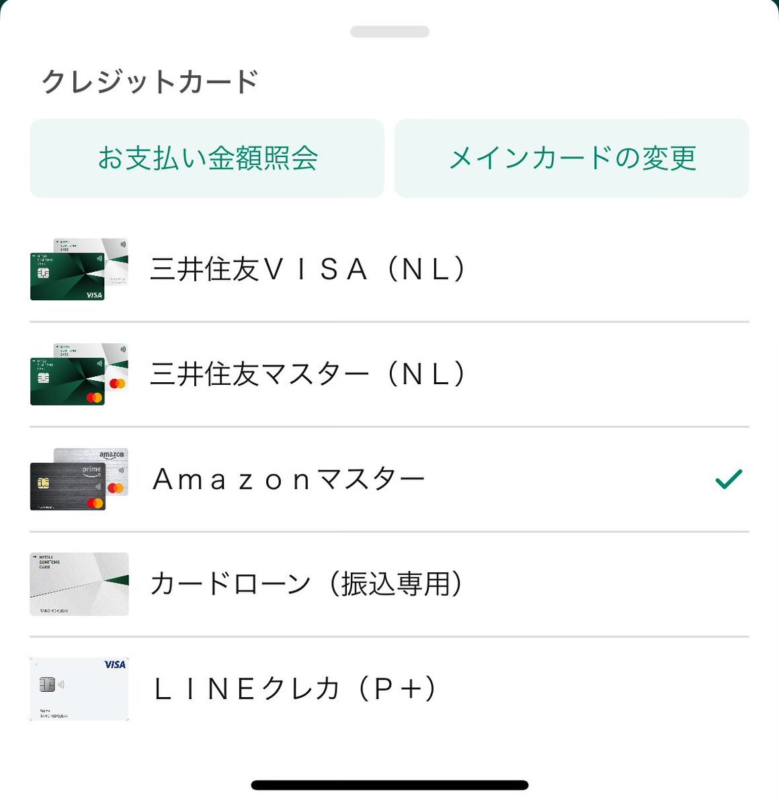The width and height of the screenshot is (779, 806).
Task: Click the green checkmark beside Amazonマスター
Action: click(x=729, y=479)
